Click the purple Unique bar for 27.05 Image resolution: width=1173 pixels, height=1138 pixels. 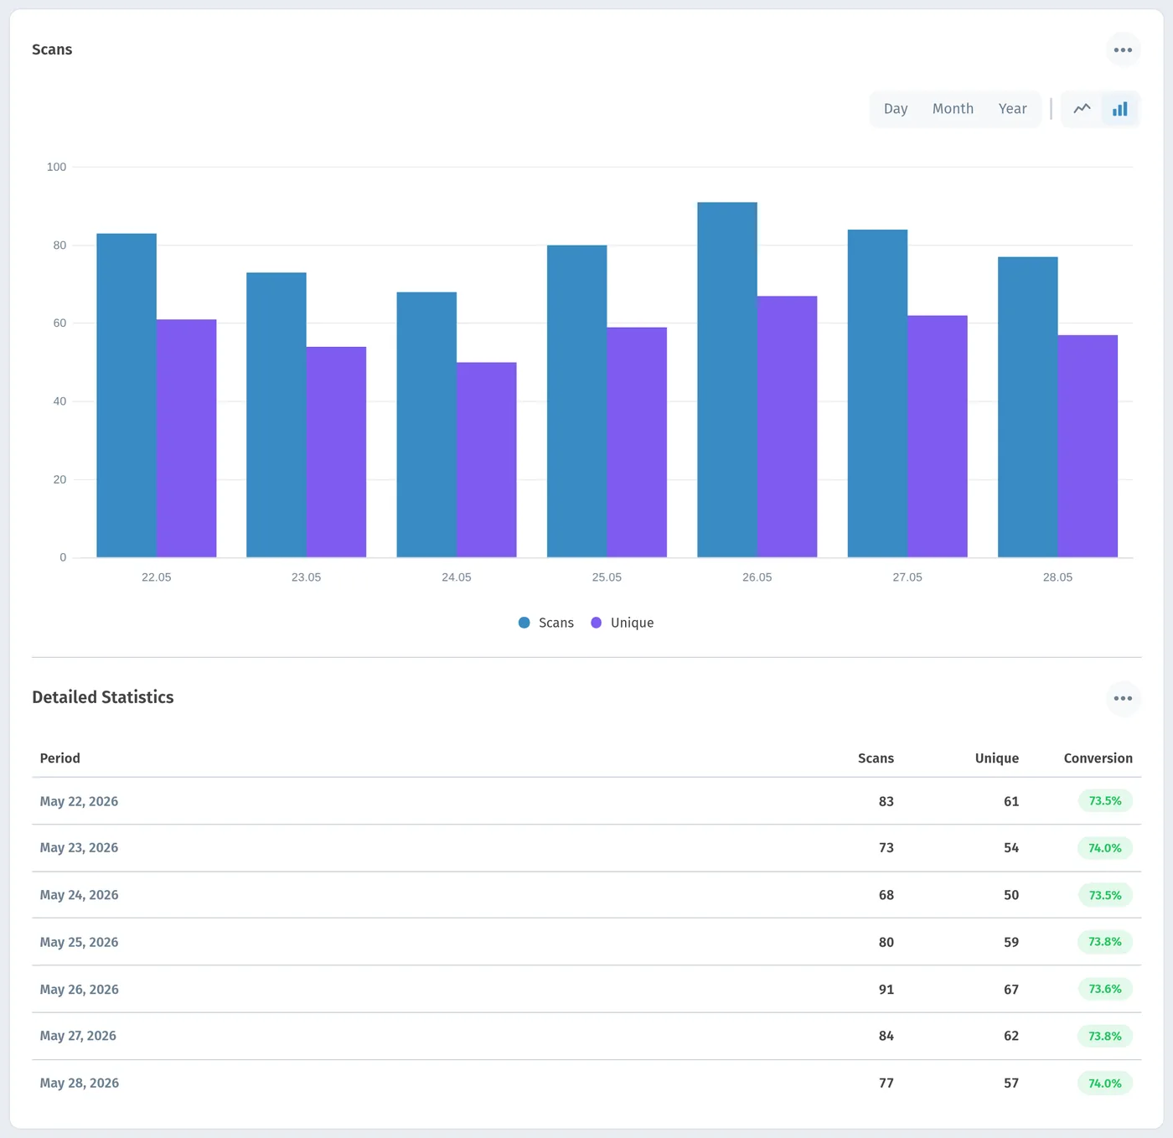[x=938, y=437]
